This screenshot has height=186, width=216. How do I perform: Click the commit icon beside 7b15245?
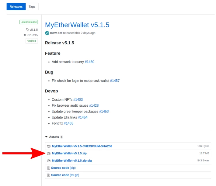coord(25,35)
